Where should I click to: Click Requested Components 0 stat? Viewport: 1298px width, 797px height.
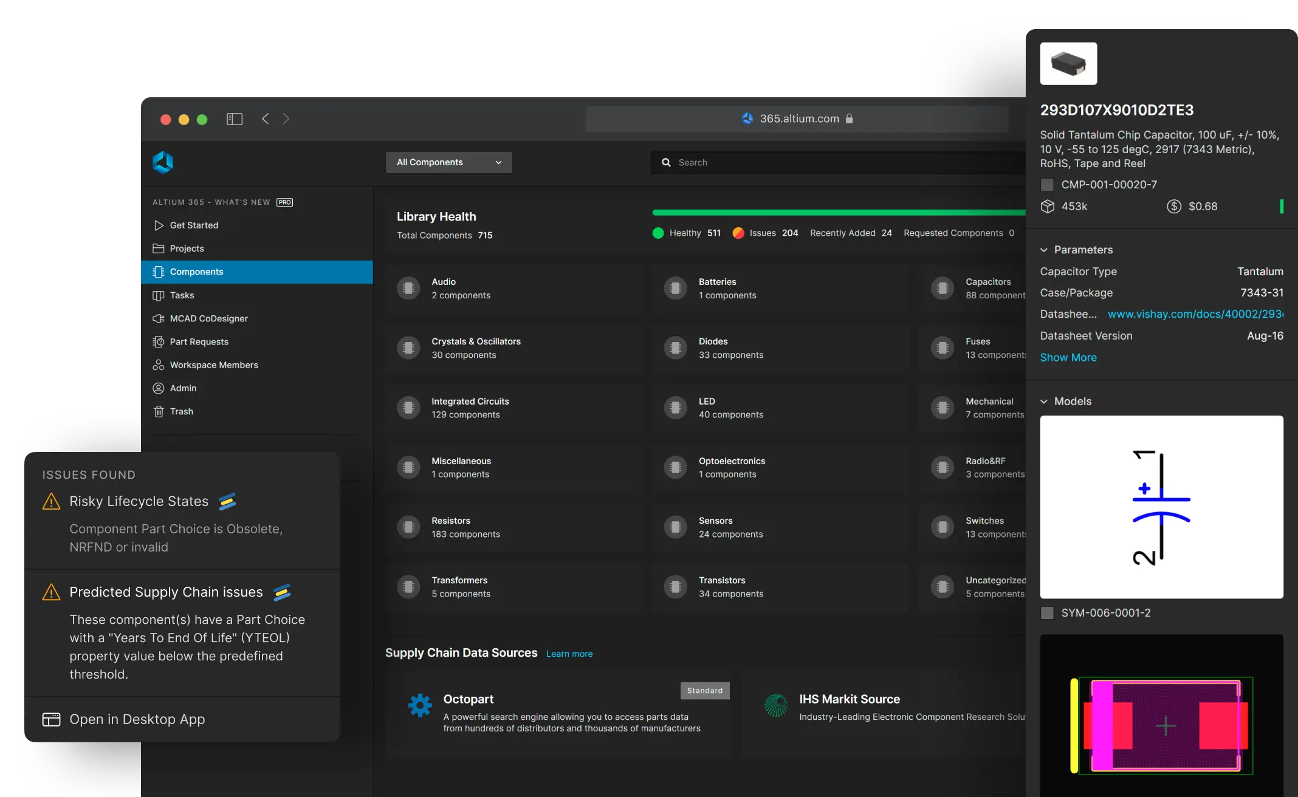[x=958, y=233]
